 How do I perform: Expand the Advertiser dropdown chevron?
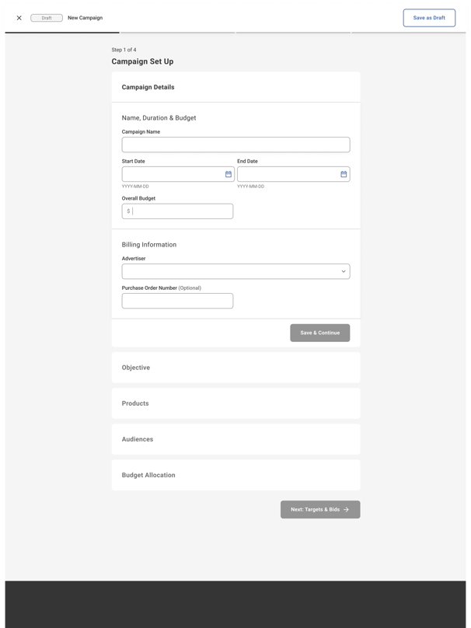pyautogui.click(x=344, y=271)
